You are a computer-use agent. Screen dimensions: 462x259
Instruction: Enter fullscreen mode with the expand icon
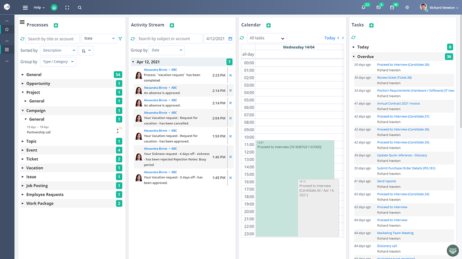point(67,8)
